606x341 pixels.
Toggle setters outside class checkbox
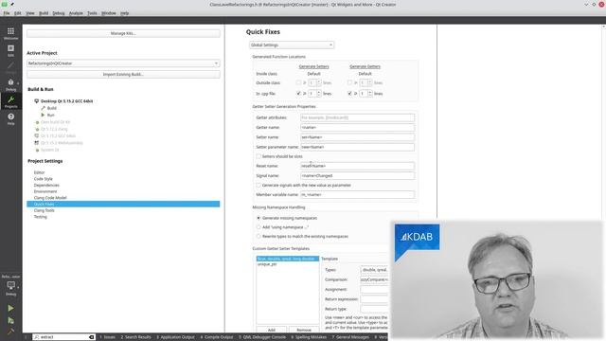click(298, 82)
